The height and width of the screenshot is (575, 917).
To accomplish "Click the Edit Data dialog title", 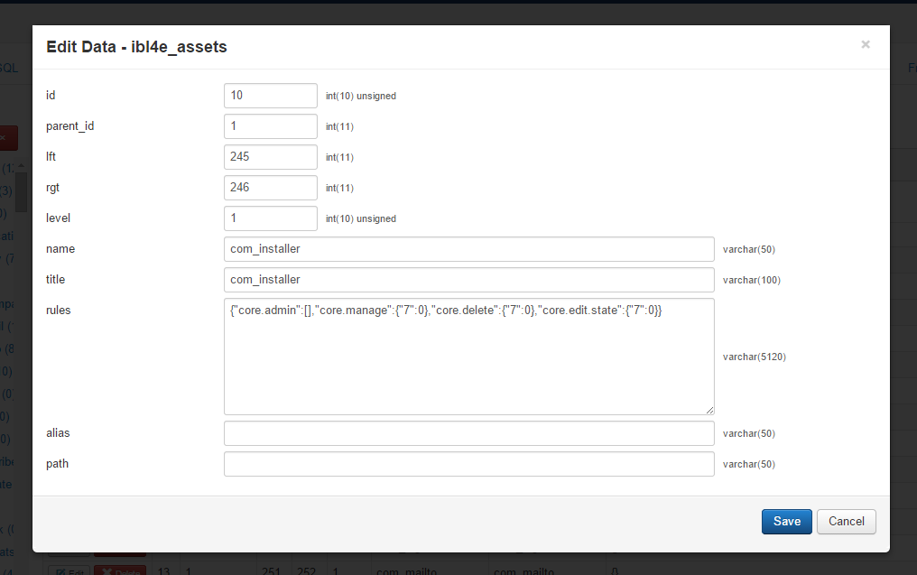I will [x=136, y=47].
